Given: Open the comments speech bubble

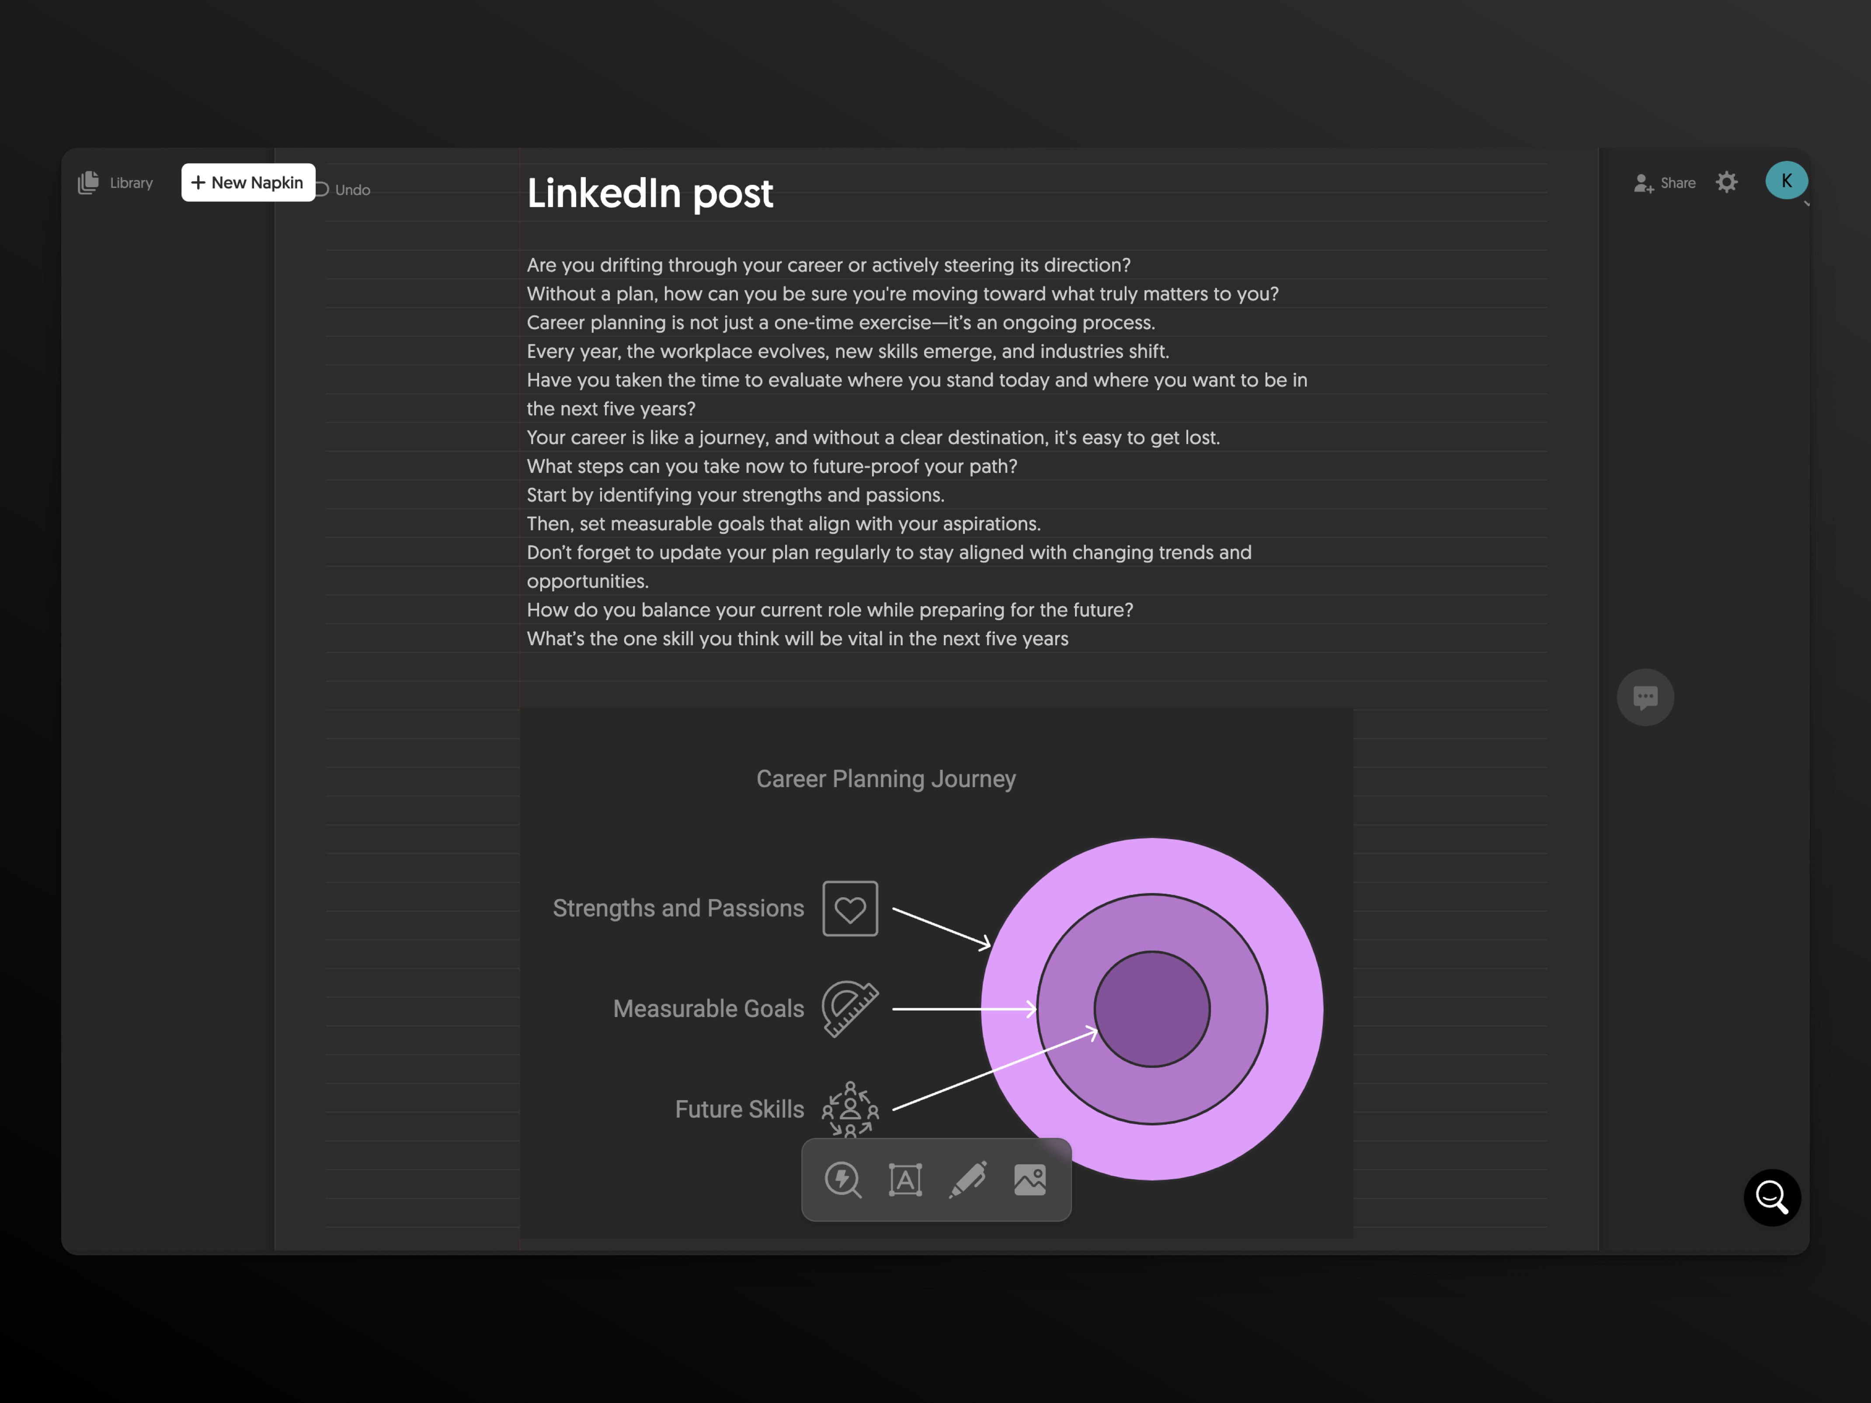Looking at the screenshot, I should click(x=1645, y=698).
